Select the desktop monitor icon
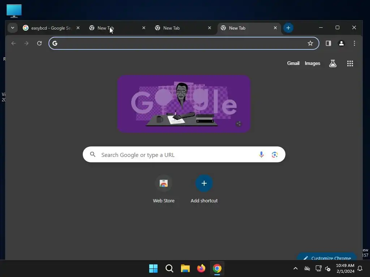Image resolution: width=370 pixels, height=277 pixels. [x=14, y=11]
